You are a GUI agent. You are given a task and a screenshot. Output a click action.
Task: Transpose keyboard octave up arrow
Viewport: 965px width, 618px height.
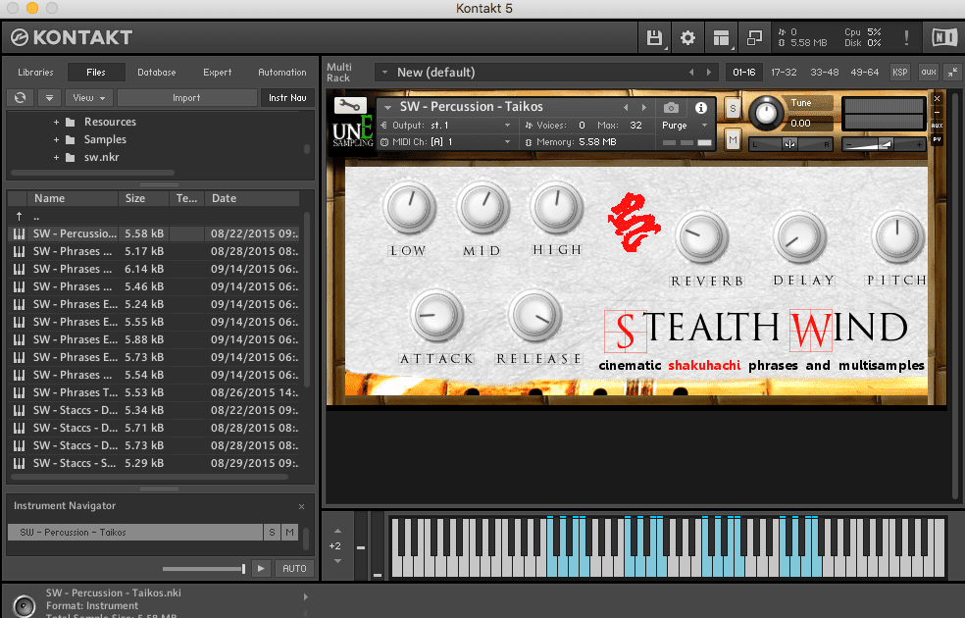tap(337, 531)
